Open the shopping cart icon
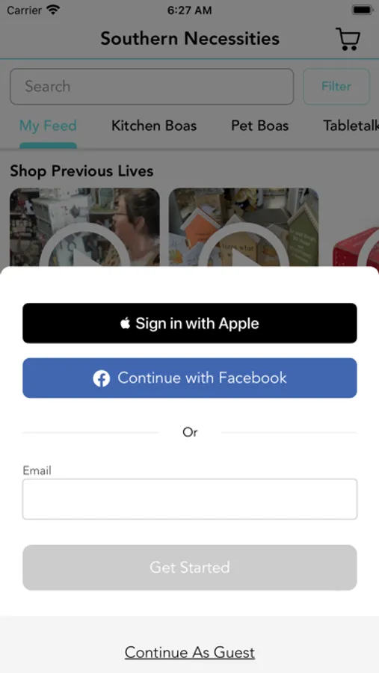The height and width of the screenshot is (673, 379). coord(348,39)
